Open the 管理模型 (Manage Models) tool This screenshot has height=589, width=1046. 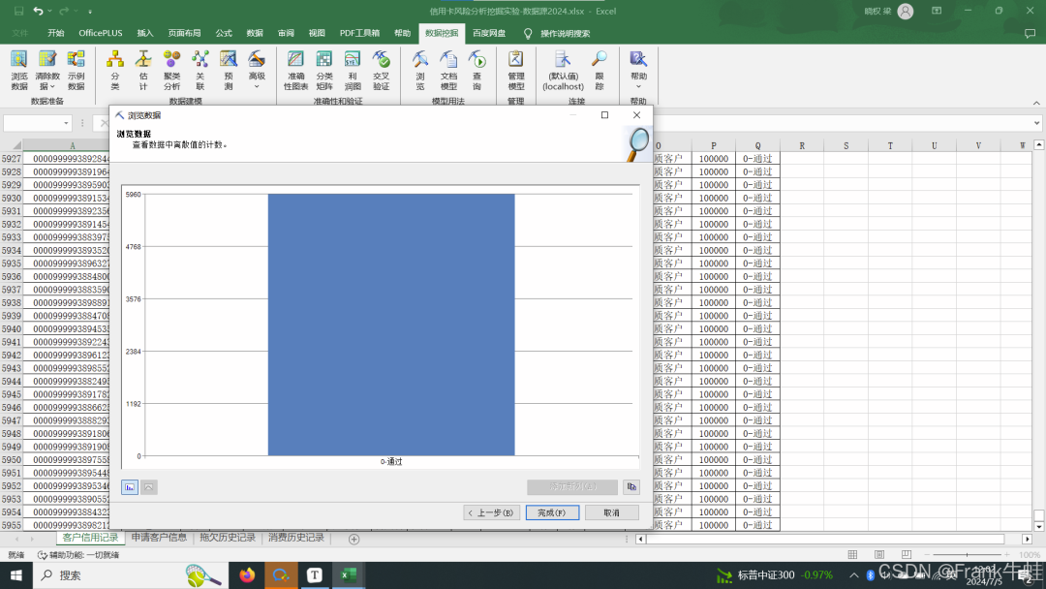(x=515, y=69)
